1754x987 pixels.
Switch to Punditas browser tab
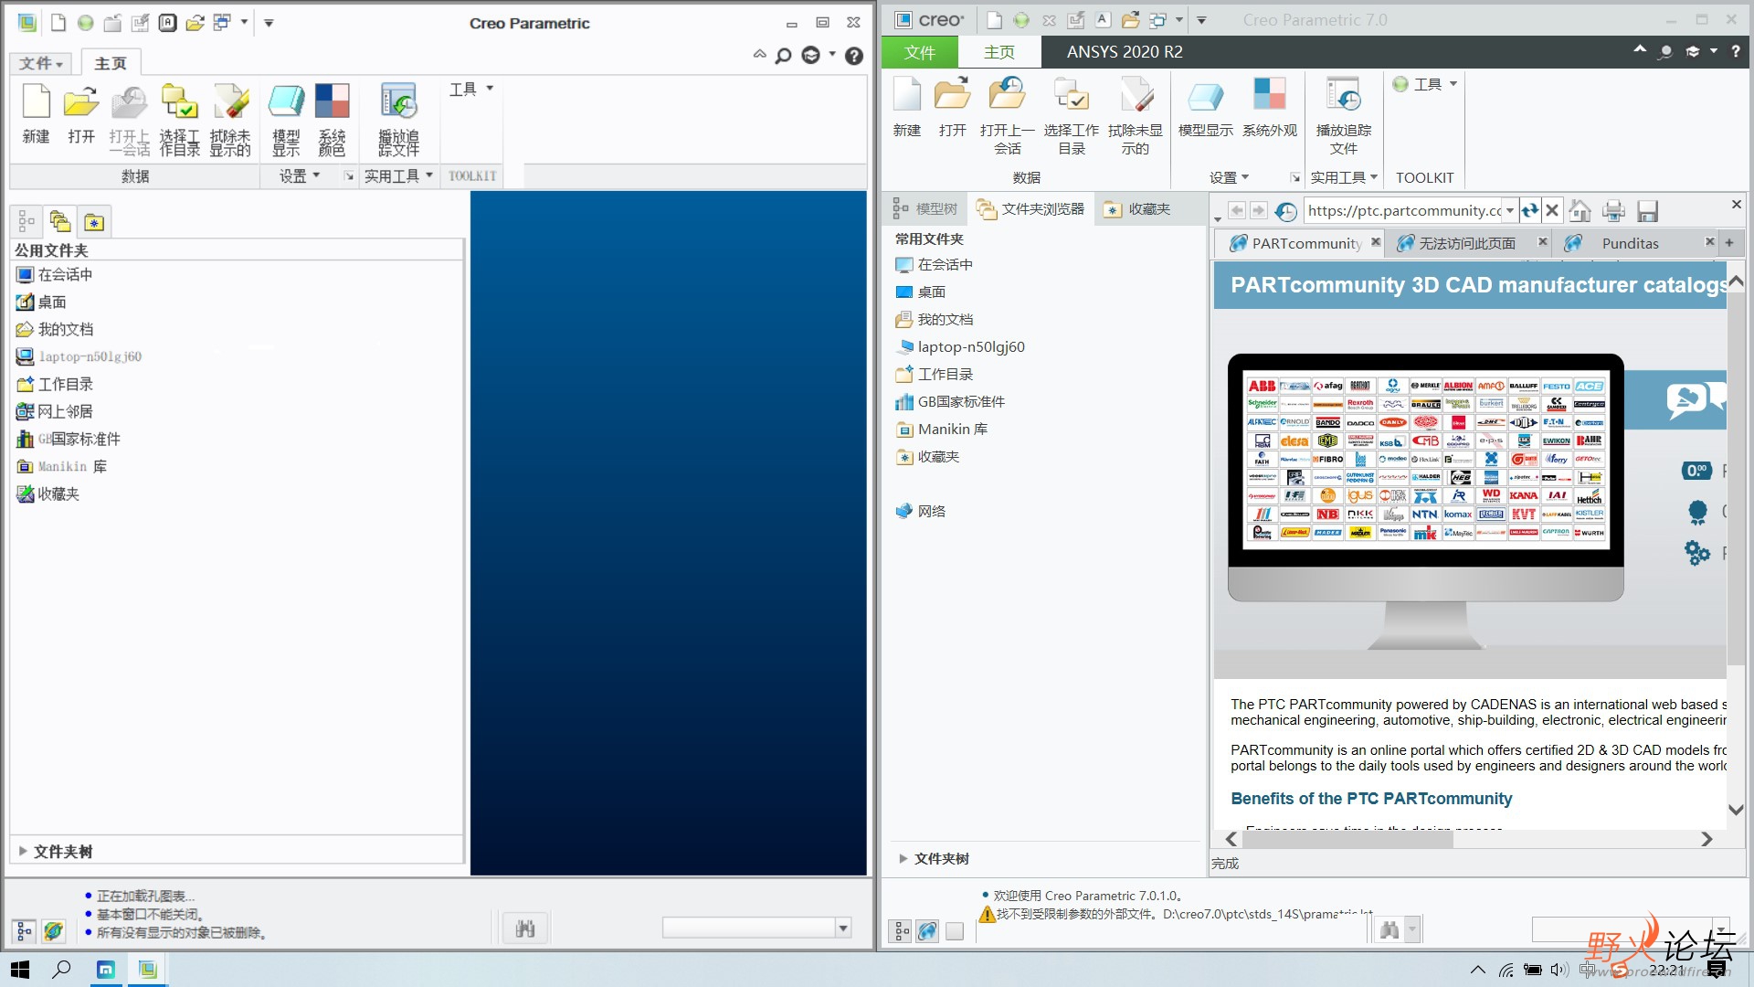click(x=1630, y=243)
